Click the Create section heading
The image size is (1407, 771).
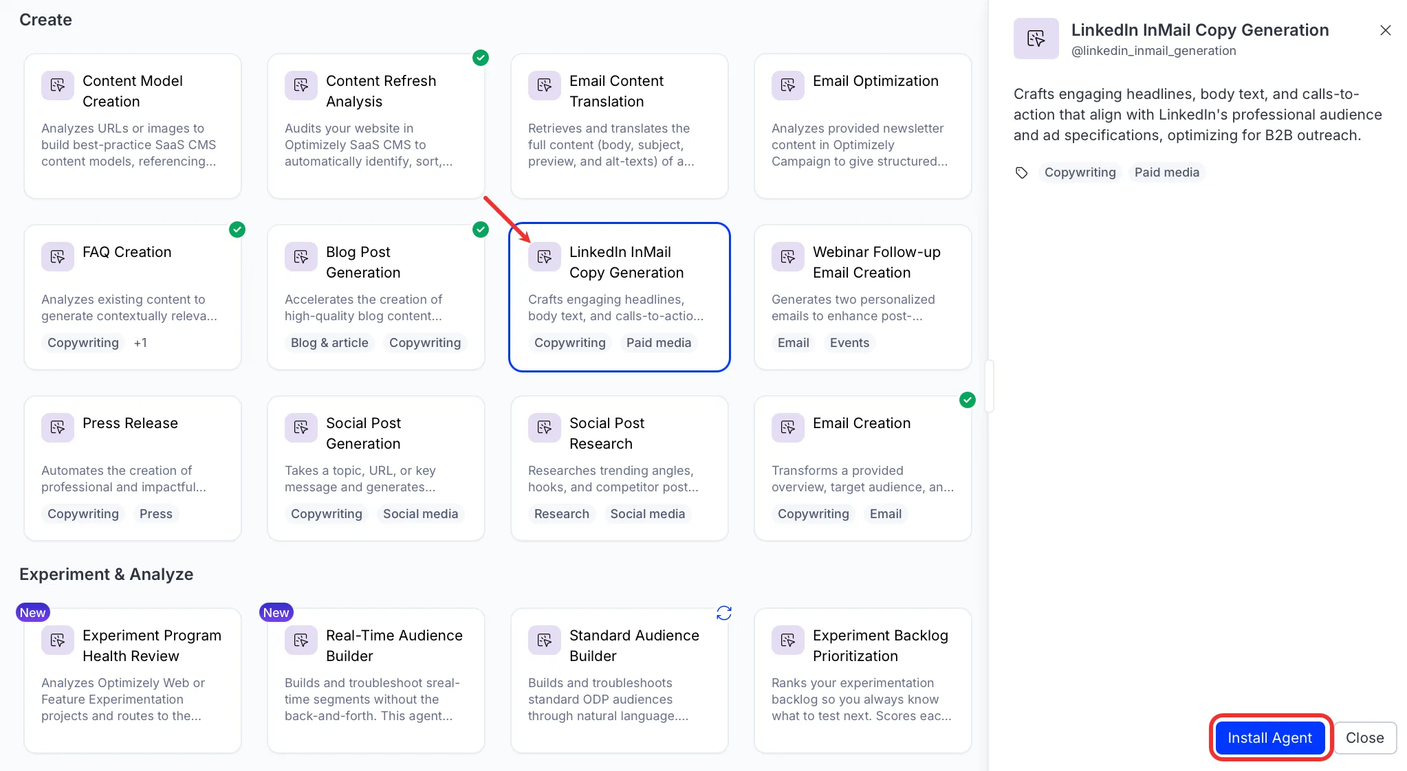[45, 20]
